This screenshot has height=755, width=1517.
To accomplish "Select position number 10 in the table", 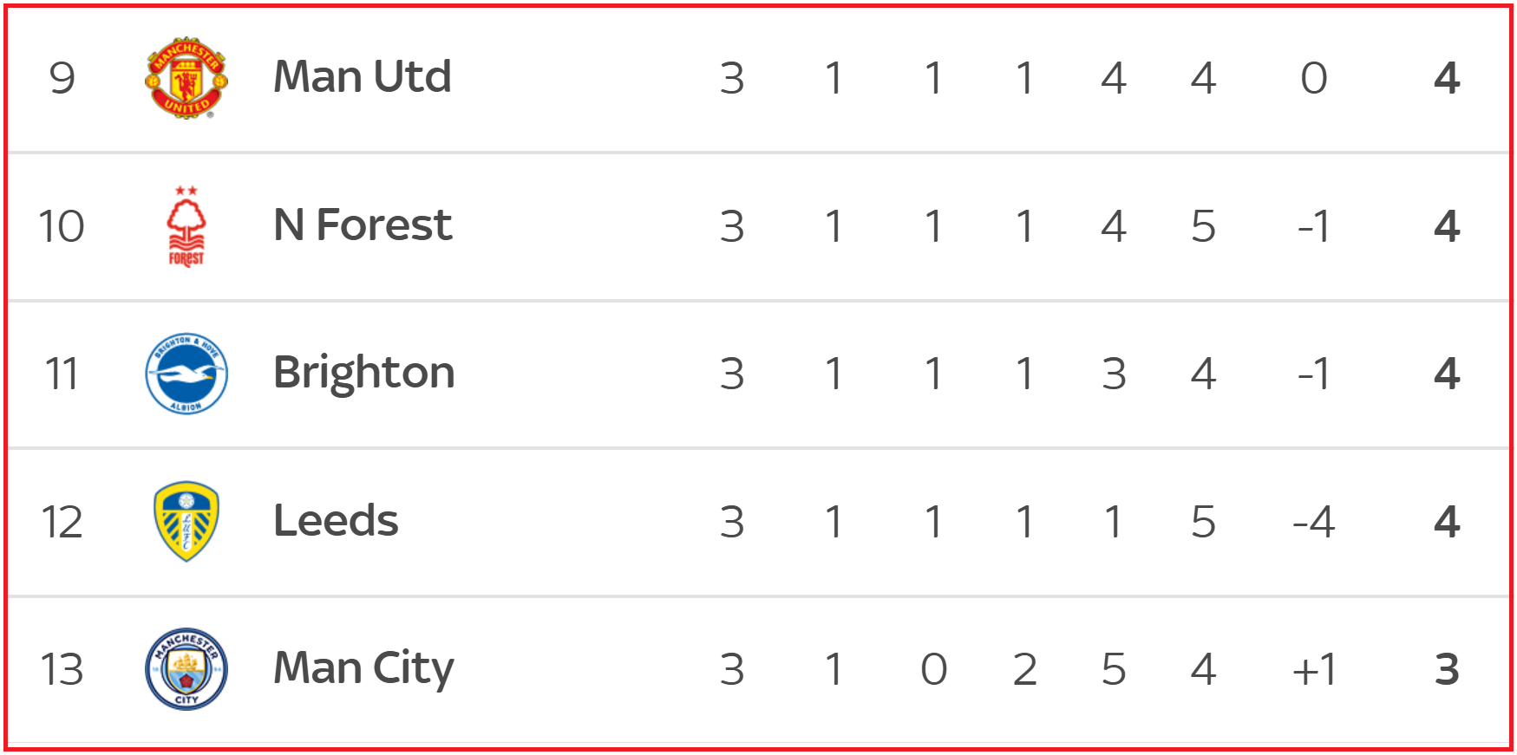I will [62, 227].
